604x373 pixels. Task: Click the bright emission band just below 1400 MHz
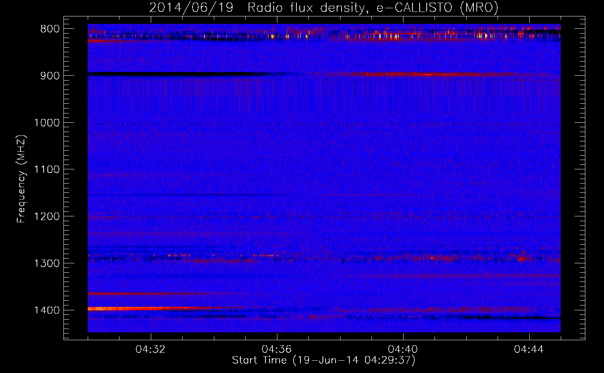[x=149, y=308]
